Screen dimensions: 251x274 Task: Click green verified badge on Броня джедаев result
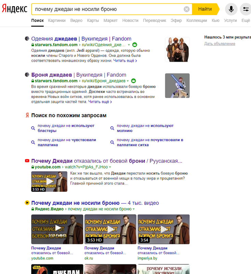click(x=133, y=81)
